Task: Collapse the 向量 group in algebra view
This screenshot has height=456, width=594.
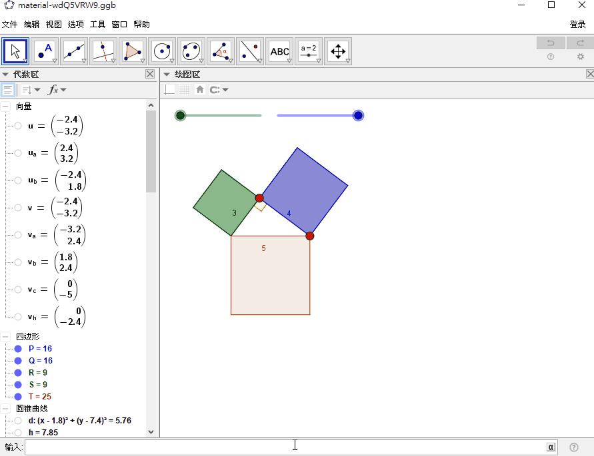Action: click(x=5, y=105)
